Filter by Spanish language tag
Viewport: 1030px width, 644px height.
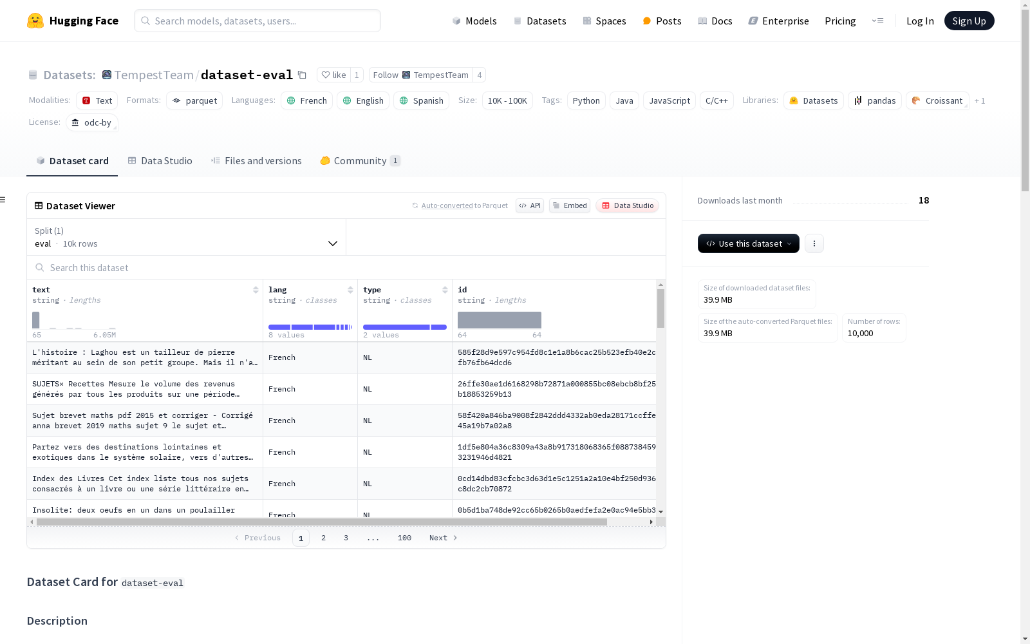pos(421,100)
